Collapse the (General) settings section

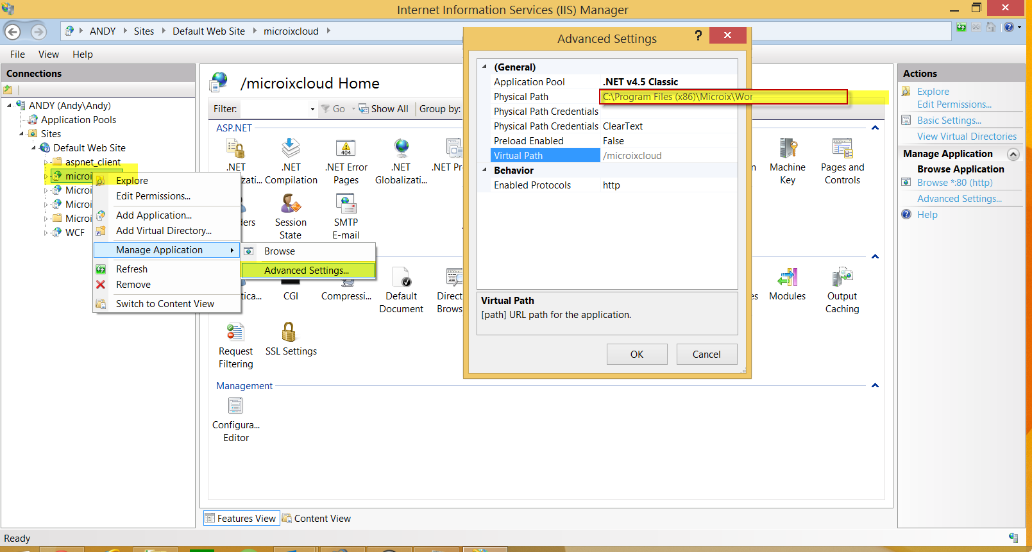(x=485, y=67)
